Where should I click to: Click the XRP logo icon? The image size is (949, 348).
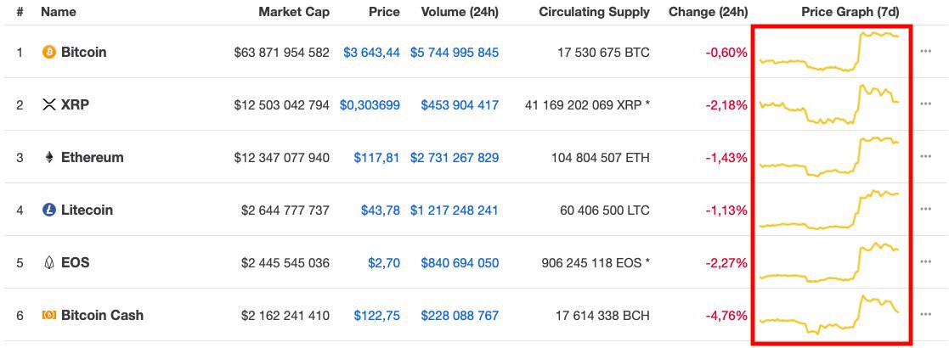pyautogui.click(x=48, y=105)
